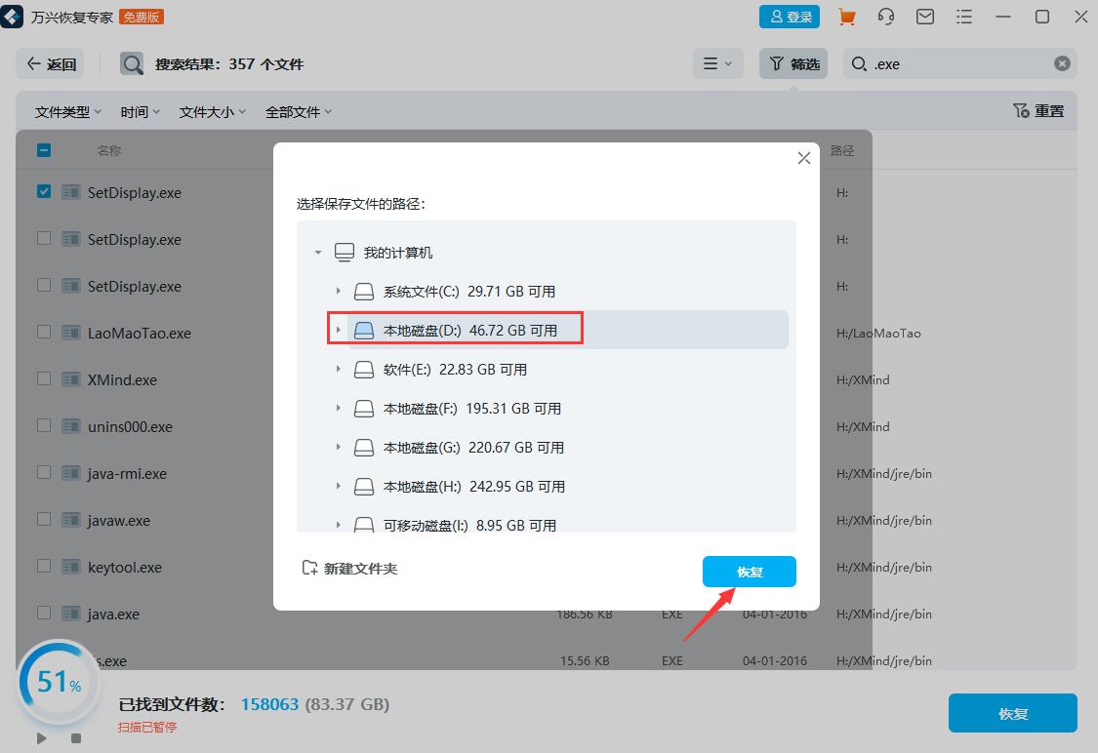Check the LaoMaoTao.exe checkbox
The width and height of the screenshot is (1098, 753).
tap(44, 333)
